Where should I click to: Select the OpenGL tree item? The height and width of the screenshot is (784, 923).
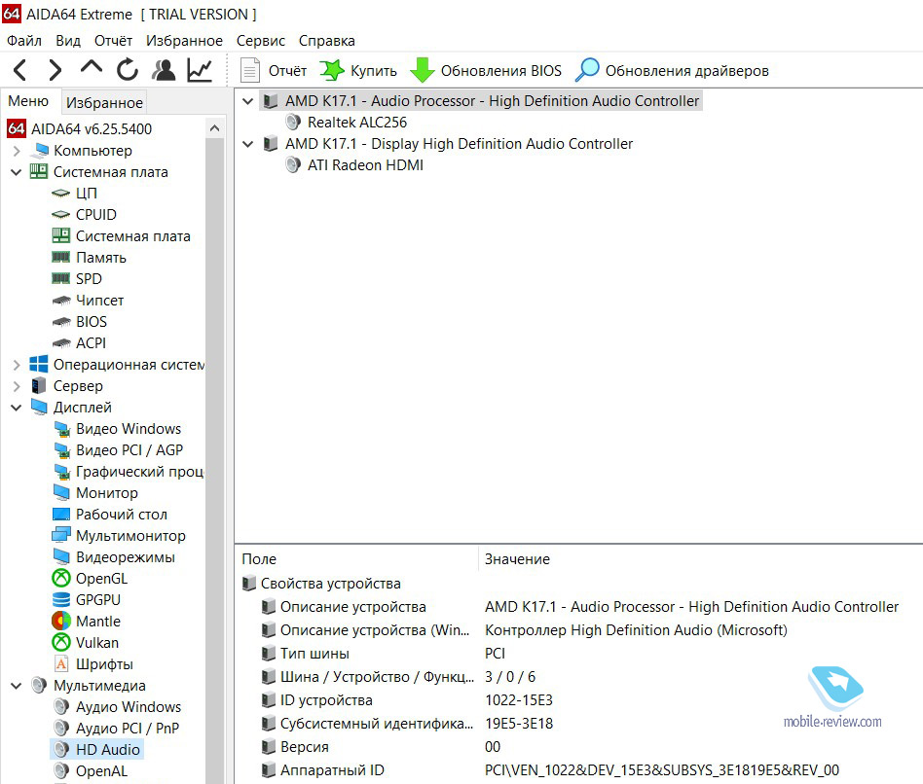point(90,579)
